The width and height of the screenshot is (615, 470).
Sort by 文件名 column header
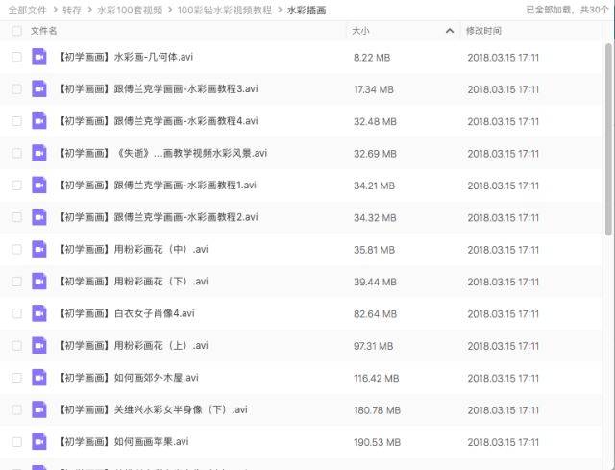coord(44,31)
